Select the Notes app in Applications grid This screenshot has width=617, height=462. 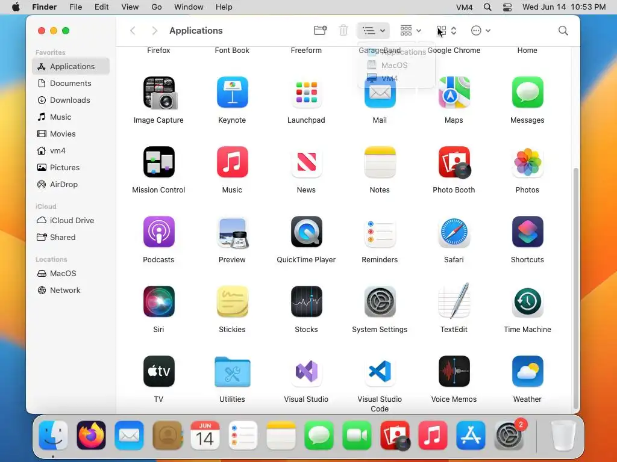point(380,162)
